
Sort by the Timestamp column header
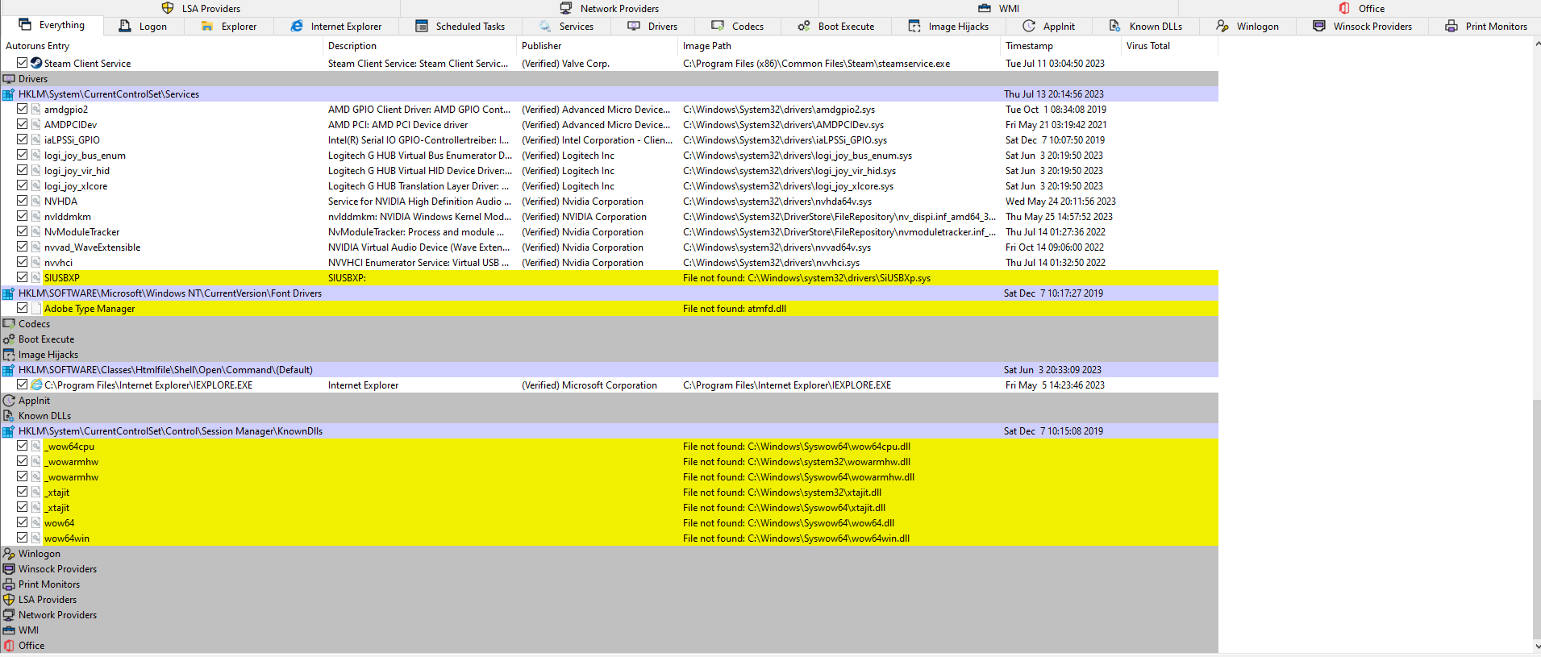pyautogui.click(x=1060, y=46)
